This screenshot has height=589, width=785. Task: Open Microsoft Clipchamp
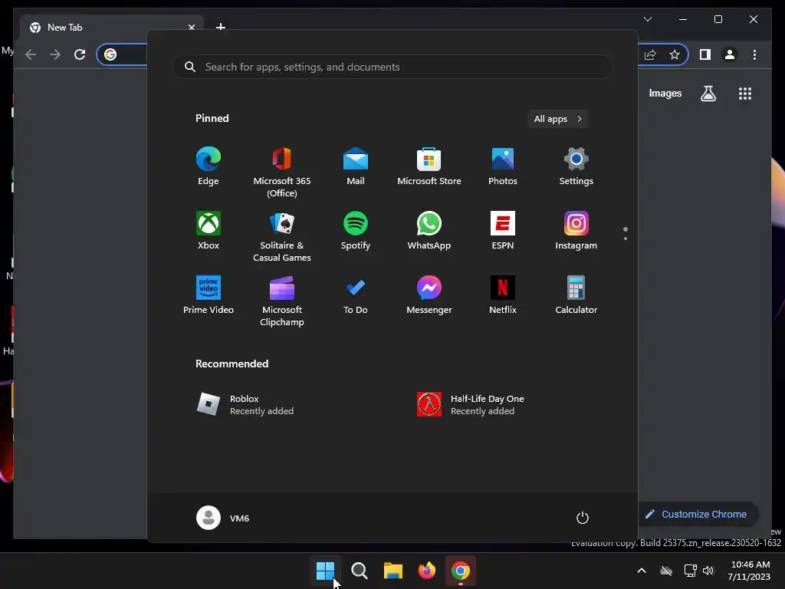[x=282, y=301]
